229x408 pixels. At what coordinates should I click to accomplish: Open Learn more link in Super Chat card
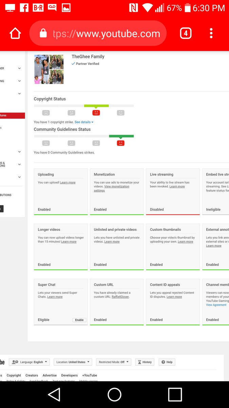[x=55, y=297]
